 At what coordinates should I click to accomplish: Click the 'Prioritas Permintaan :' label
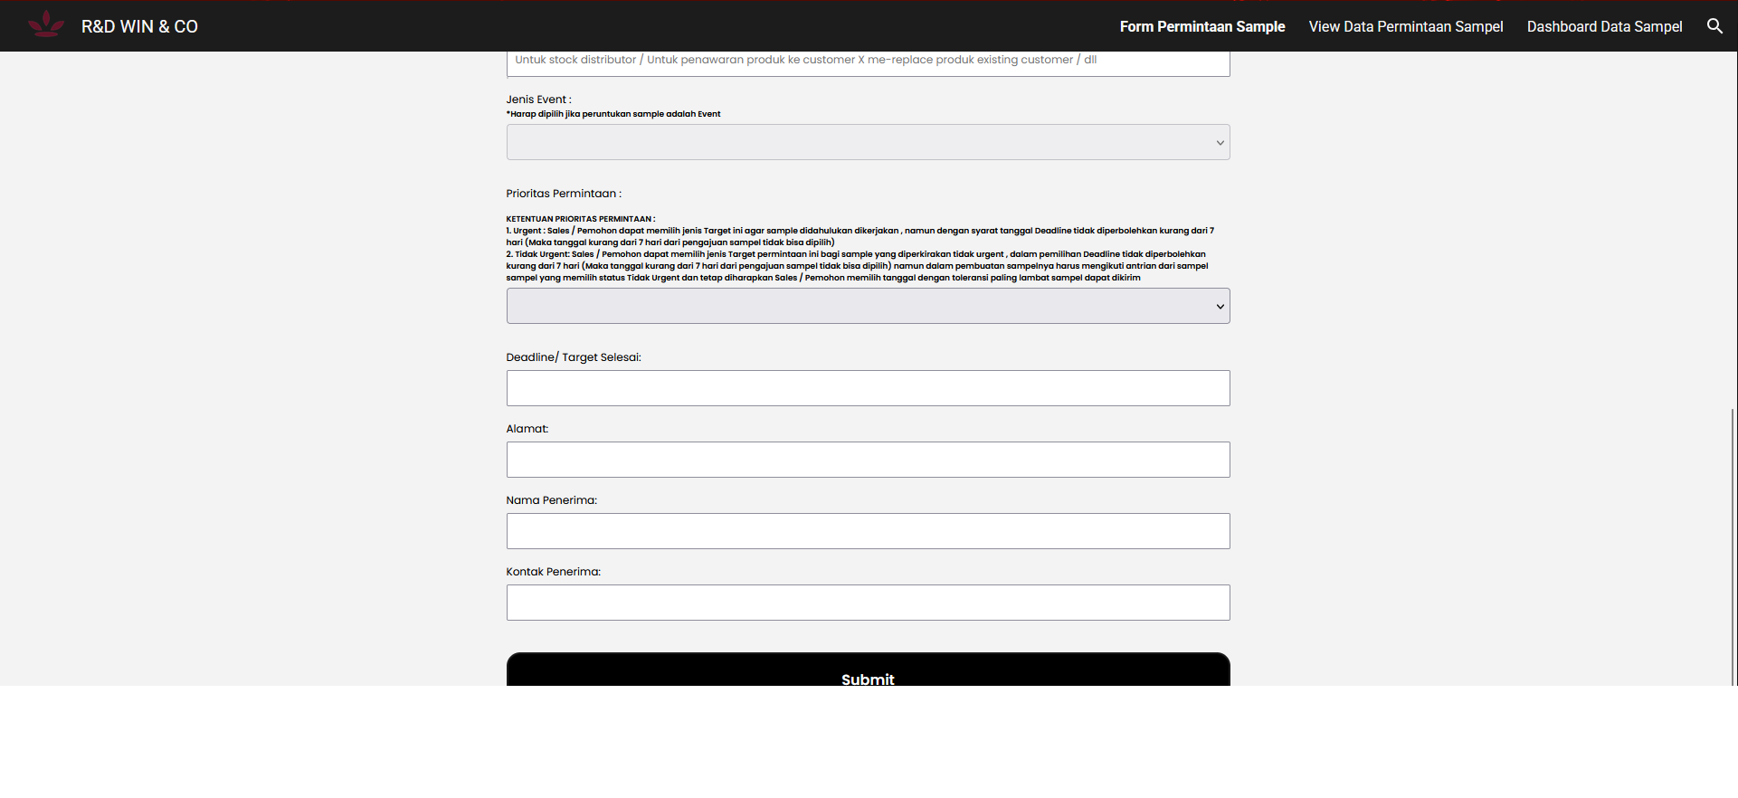pyautogui.click(x=563, y=194)
